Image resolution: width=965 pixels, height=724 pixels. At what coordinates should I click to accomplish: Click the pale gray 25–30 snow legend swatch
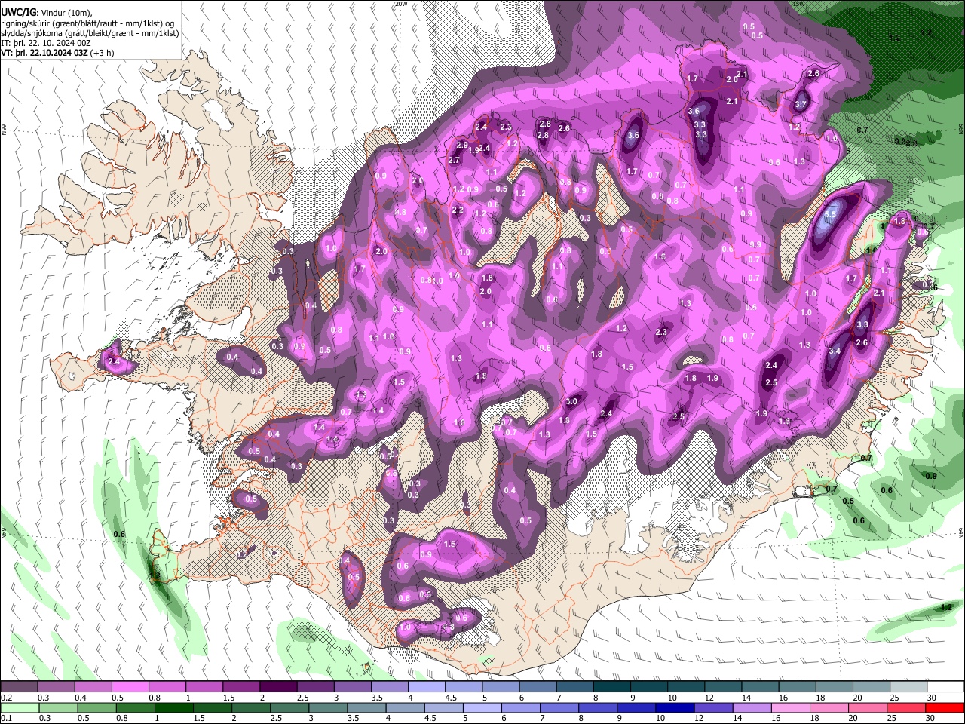click(x=908, y=687)
